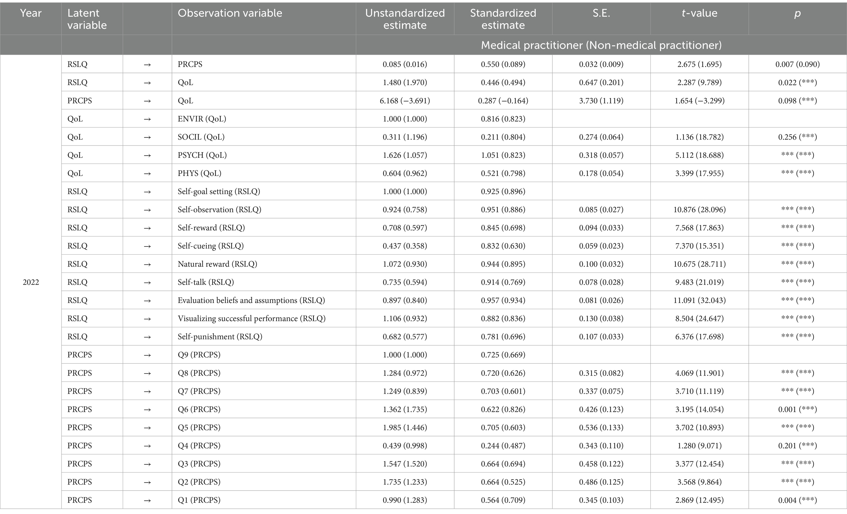Click the p value '0.004 (***)'
The image size is (847, 514).
[x=798, y=500]
